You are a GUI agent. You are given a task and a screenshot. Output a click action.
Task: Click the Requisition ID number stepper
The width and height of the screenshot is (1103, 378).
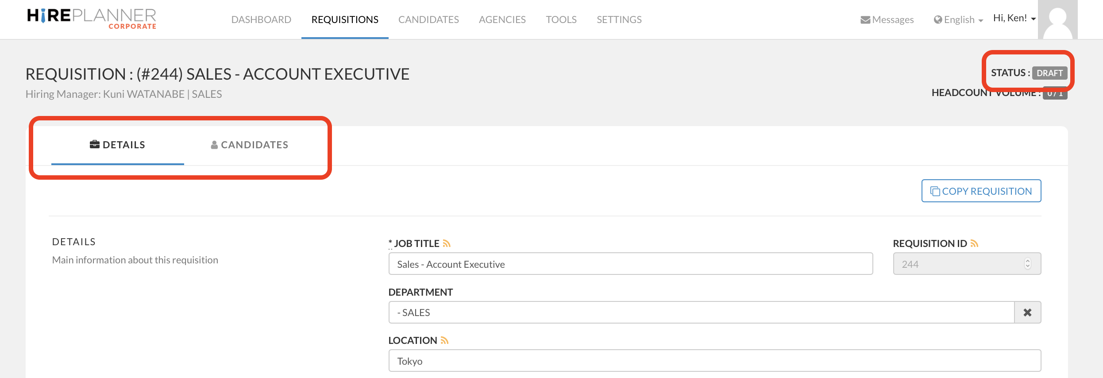[x=1027, y=264]
